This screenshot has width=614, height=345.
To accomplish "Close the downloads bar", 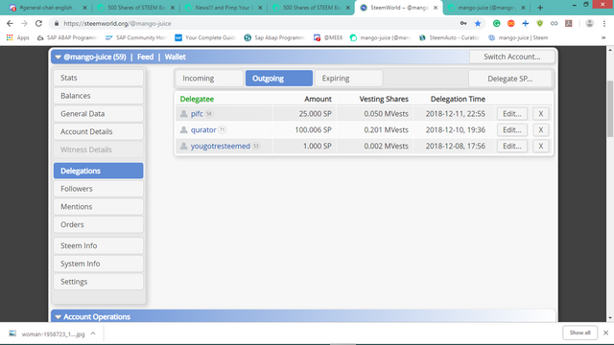I will pyautogui.click(x=605, y=333).
